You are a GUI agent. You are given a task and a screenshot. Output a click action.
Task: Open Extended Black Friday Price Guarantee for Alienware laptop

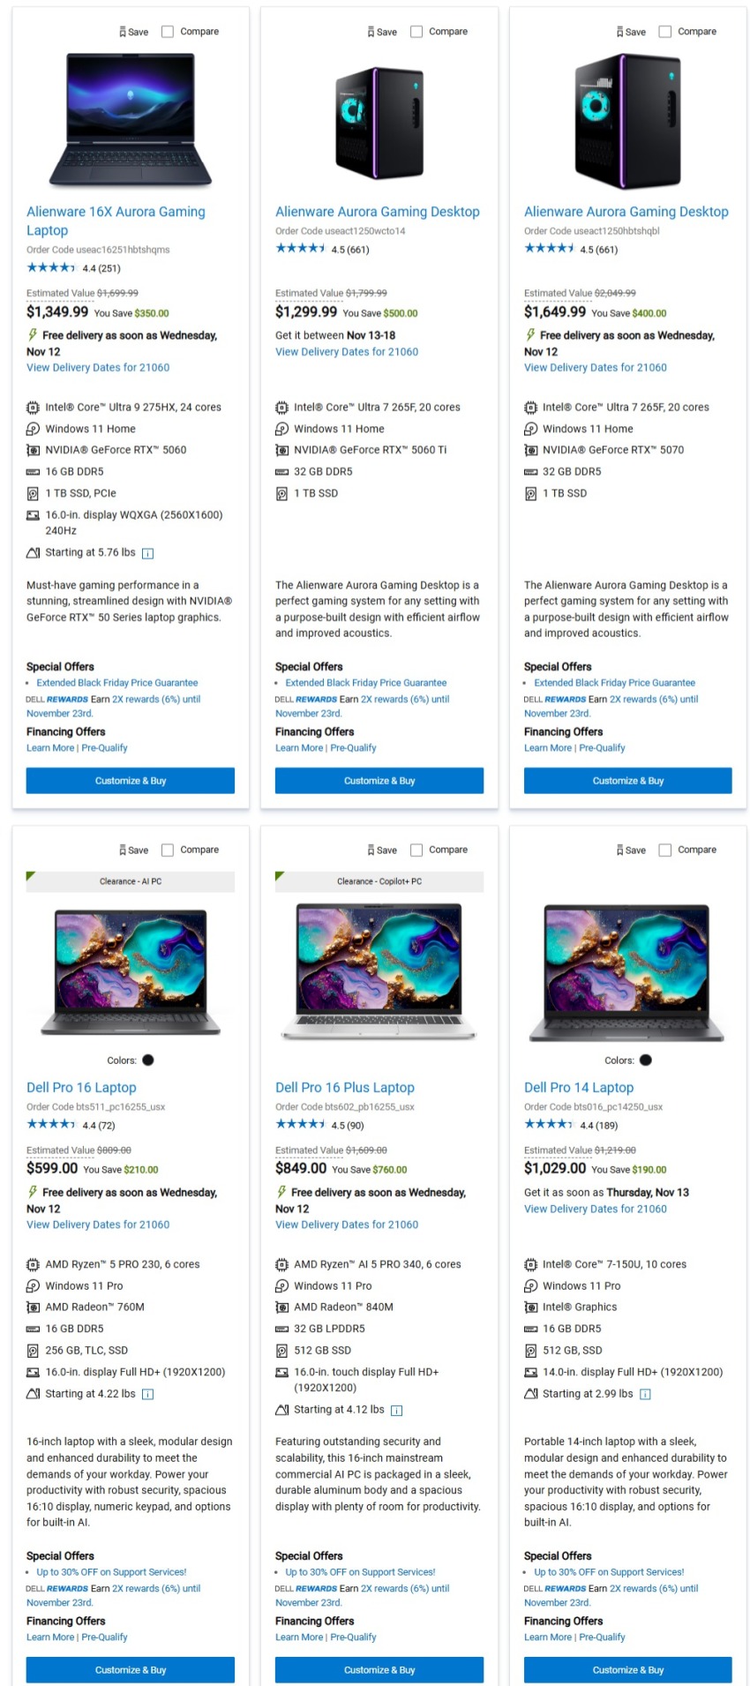pos(117,683)
